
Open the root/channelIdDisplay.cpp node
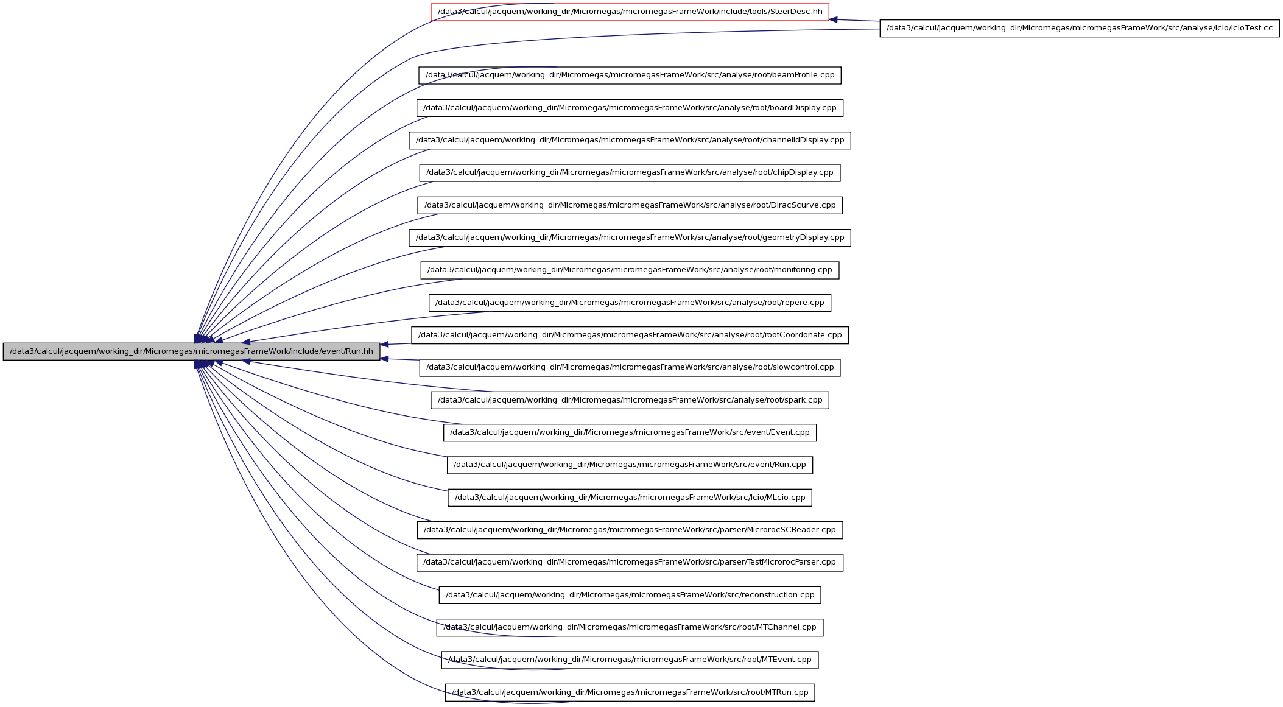[630, 140]
